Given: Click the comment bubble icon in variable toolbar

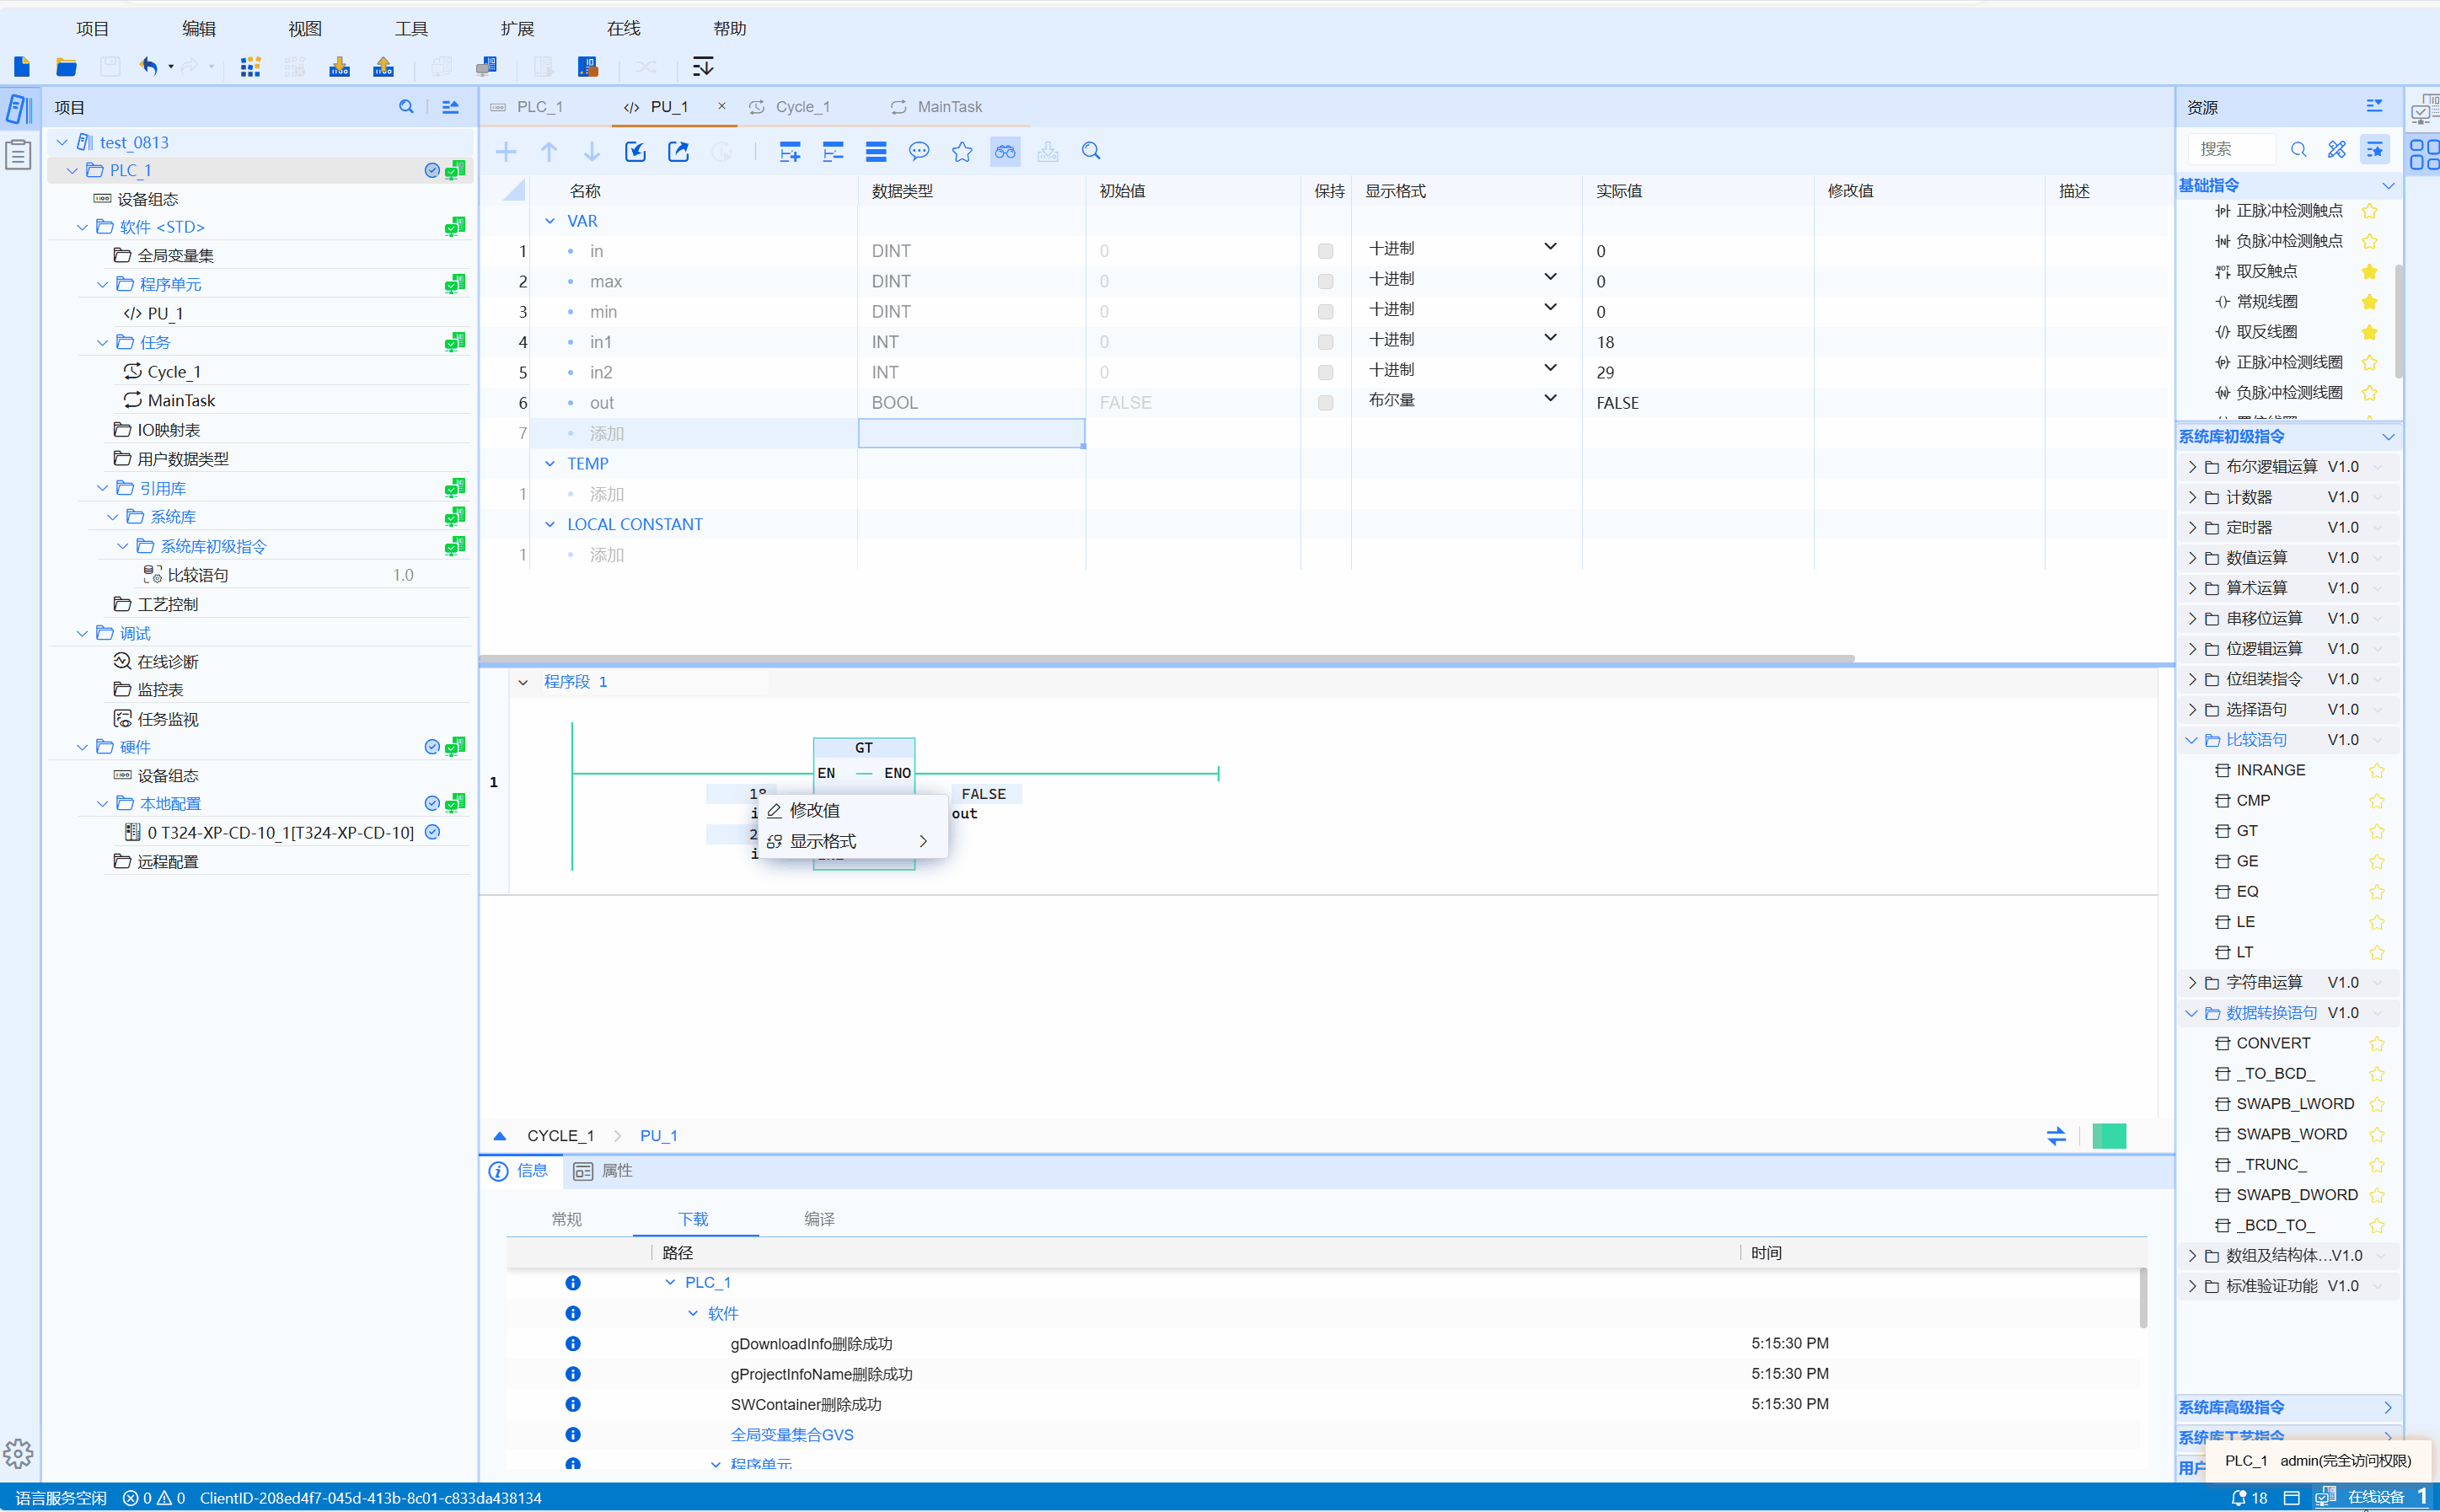Looking at the screenshot, I should [918, 151].
